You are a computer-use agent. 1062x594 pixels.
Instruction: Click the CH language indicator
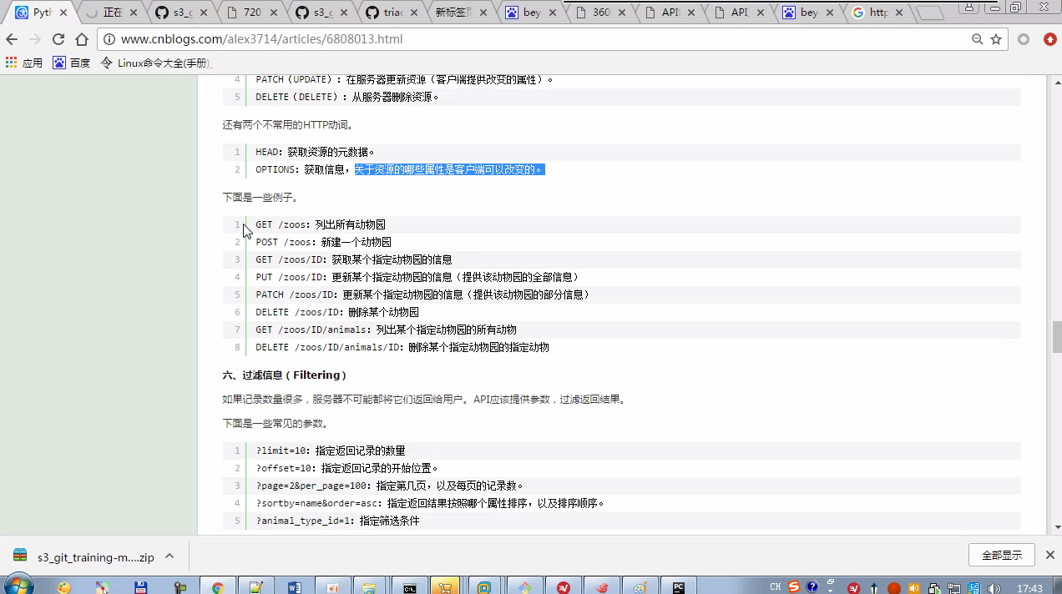776,587
